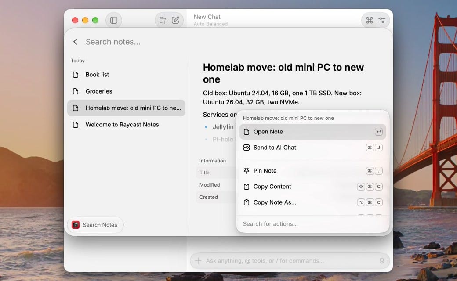This screenshot has width=457, height=281.
Task: Click the Homelab move note document icon
Action: (x=76, y=108)
